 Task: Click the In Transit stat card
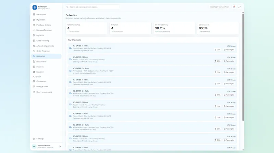tap(130, 28)
